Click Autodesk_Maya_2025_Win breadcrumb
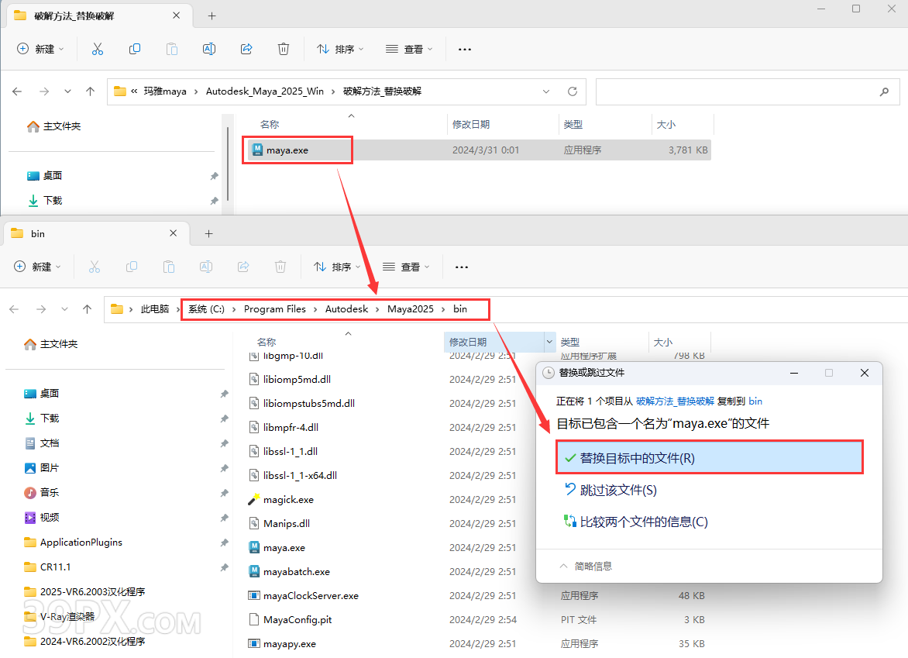 coord(265,91)
